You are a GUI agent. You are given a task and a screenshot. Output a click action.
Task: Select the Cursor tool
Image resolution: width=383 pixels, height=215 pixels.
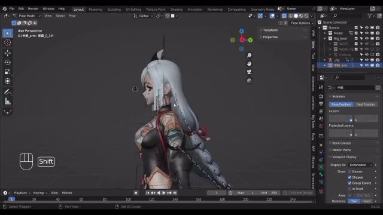point(8,42)
